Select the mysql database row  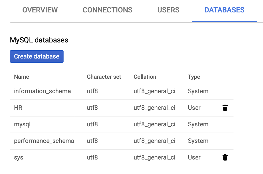click(x=22, y=124)
